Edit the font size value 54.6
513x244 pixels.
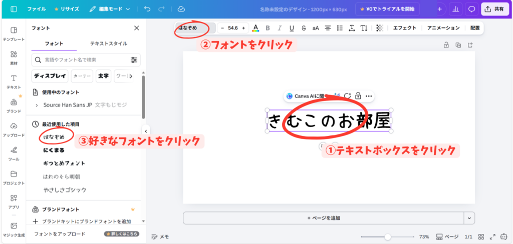click(233, 28)
